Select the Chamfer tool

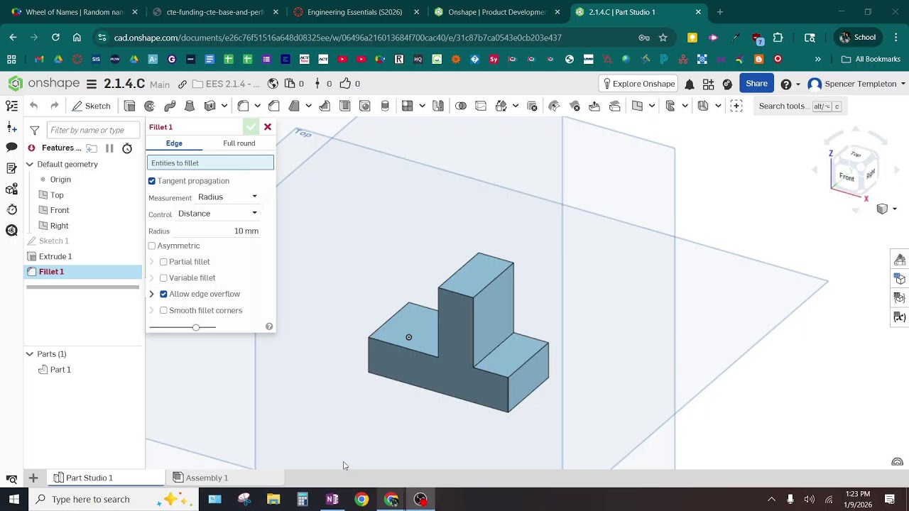274,106
